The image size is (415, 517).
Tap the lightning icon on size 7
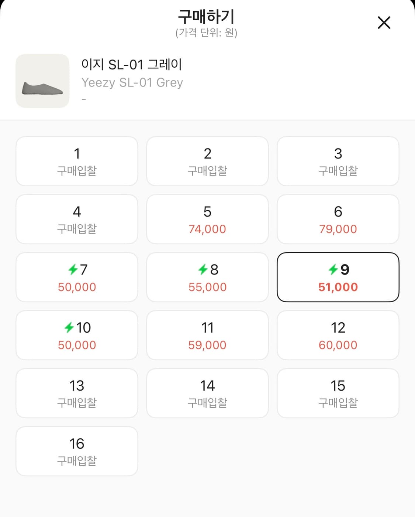[x=73, y=269]
